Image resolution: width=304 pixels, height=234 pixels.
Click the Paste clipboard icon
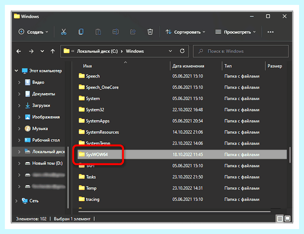pos(98,32)
